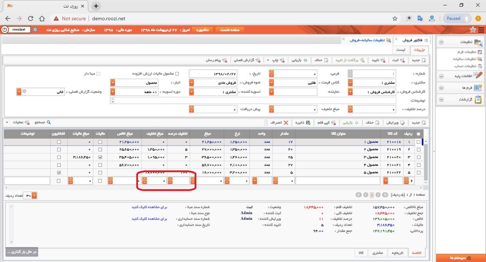Increase the درصد تخفیف stepper in form
Viewport: 486px width, 262px height.
pos(350,108)
